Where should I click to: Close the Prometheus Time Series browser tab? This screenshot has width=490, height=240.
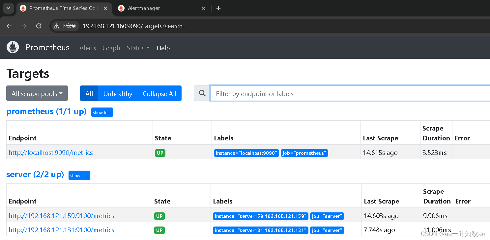105,8
